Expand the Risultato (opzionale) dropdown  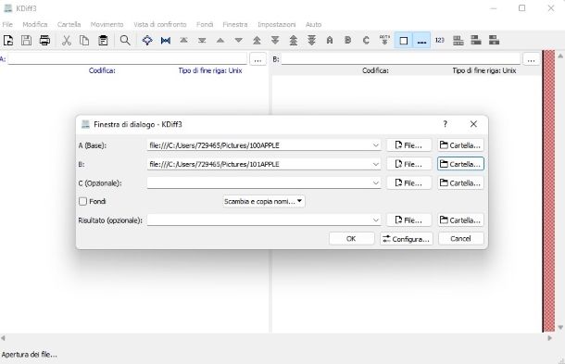[x=375, y=220]
